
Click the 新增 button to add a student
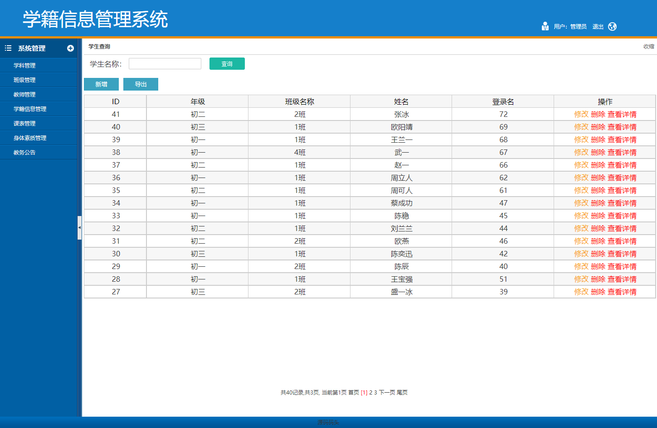click(101, 84)
